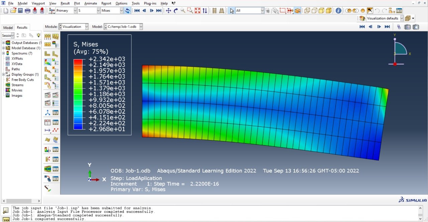The width and height of the screenshot is (428, 222).
Task: Click the Previous frame in viewport animation controls
Action: pyautogui.click(x=370, y=27)
